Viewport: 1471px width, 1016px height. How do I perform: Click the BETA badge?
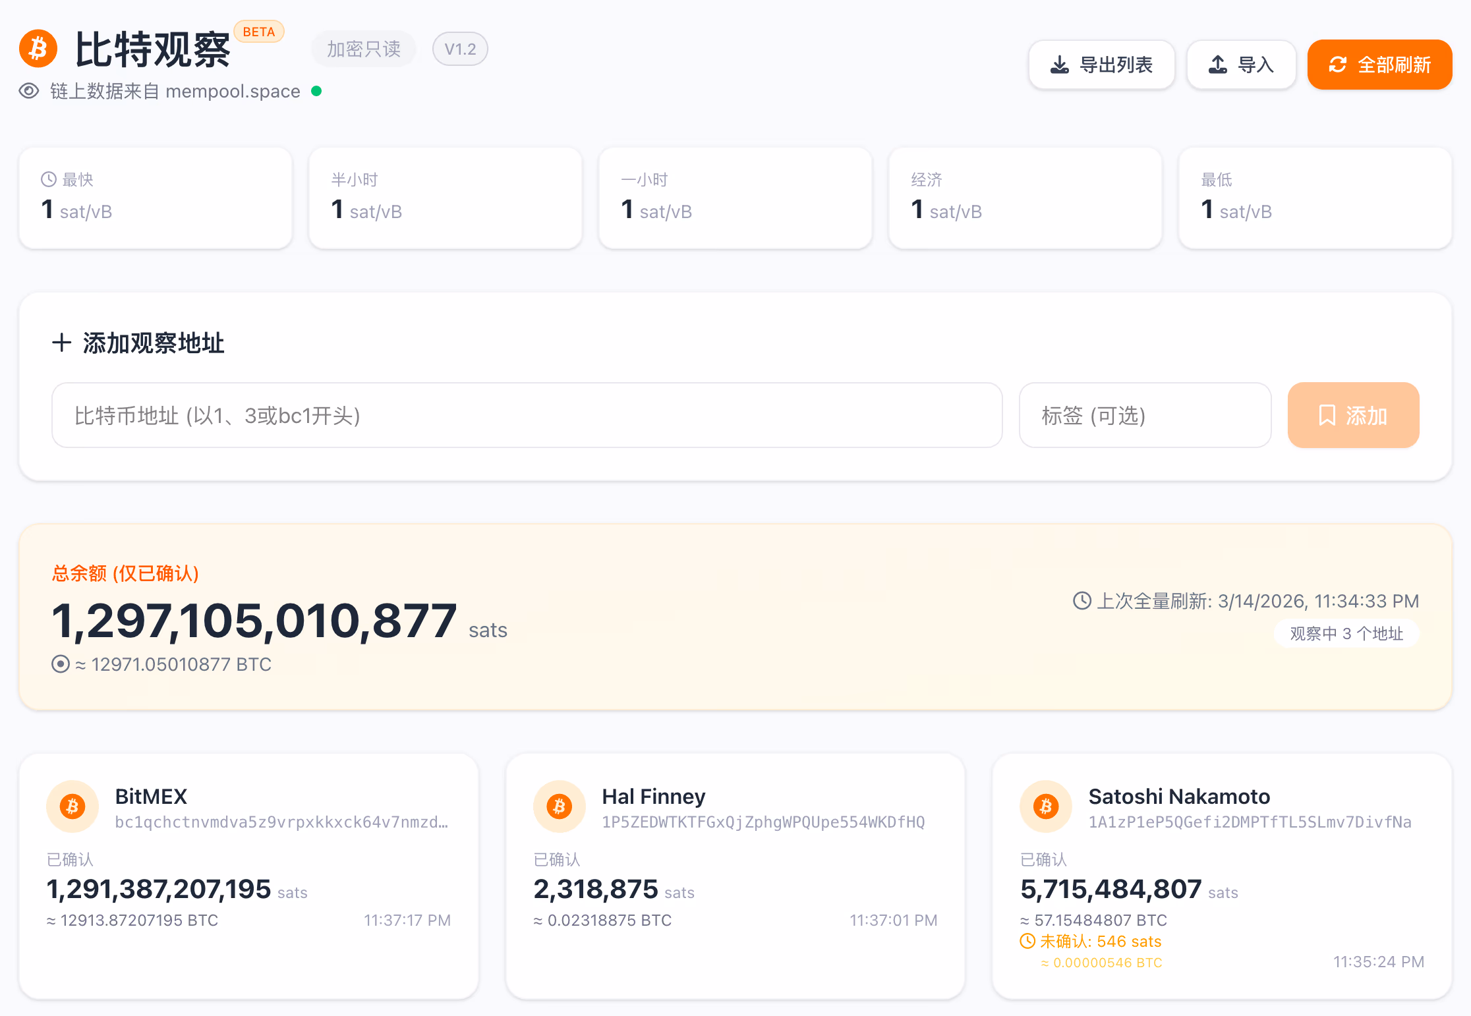tap(259, 32)
